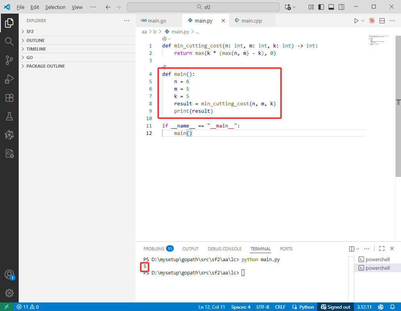This screenshot has width=401, height=311.
Task: Click the Customize Layout icon
Action: (x=311, y=7)
